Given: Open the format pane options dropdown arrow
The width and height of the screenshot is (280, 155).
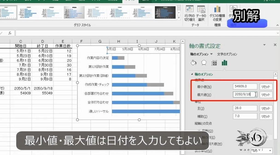Looking at the screenshot, I should [264, 45].
